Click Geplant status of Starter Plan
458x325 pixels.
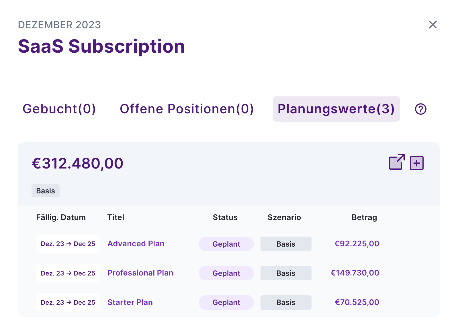click(226, 302)
